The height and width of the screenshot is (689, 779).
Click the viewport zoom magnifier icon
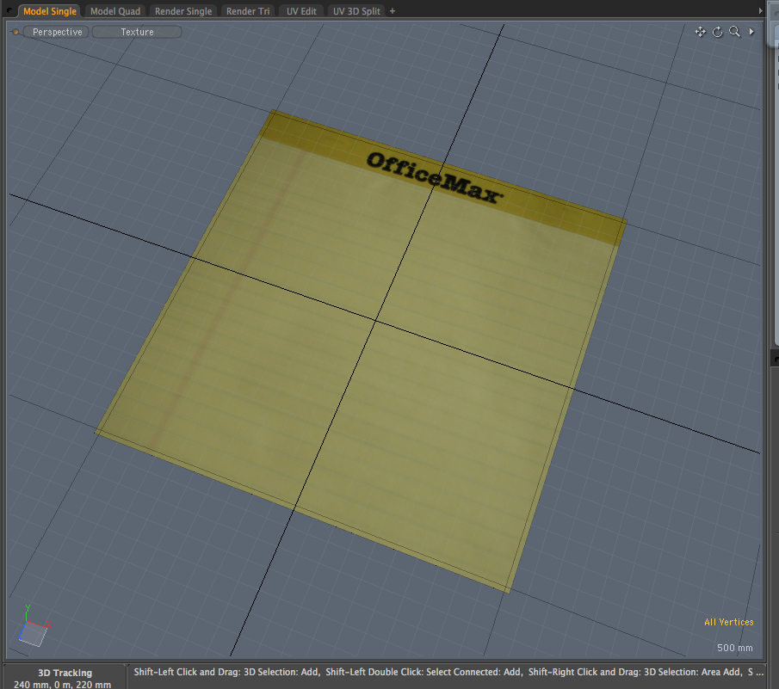pos(734,32)
